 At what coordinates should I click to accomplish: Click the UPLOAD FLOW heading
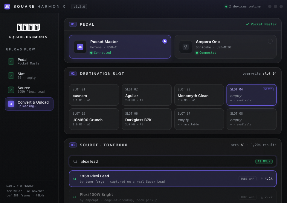pyautogui.click(x=21, y=50)
